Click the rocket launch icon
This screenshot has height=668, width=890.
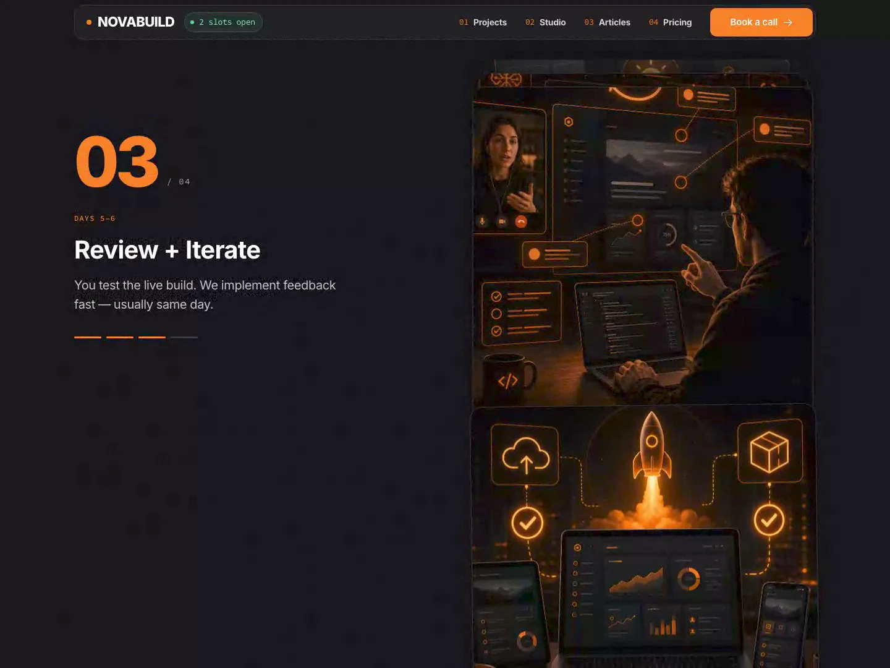tap(651, 447)
